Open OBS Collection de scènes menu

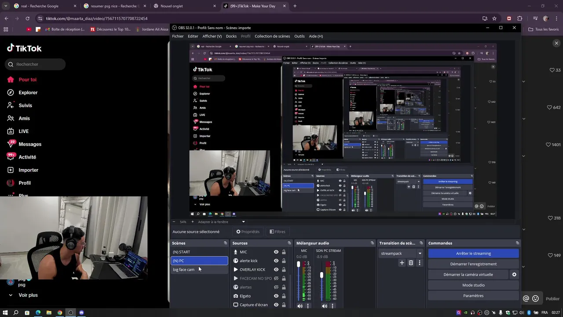point(272,36)
